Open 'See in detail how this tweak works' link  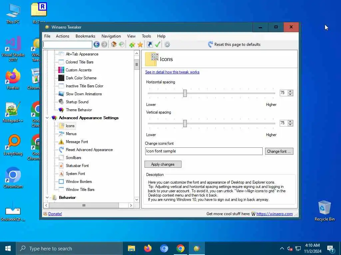tap(172, 72)
